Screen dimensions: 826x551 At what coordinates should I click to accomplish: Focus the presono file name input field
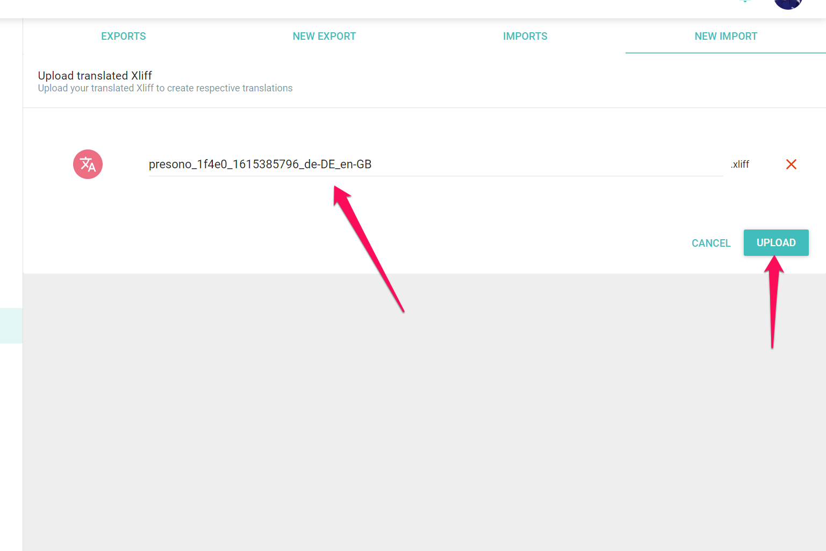tap(435, 164)
